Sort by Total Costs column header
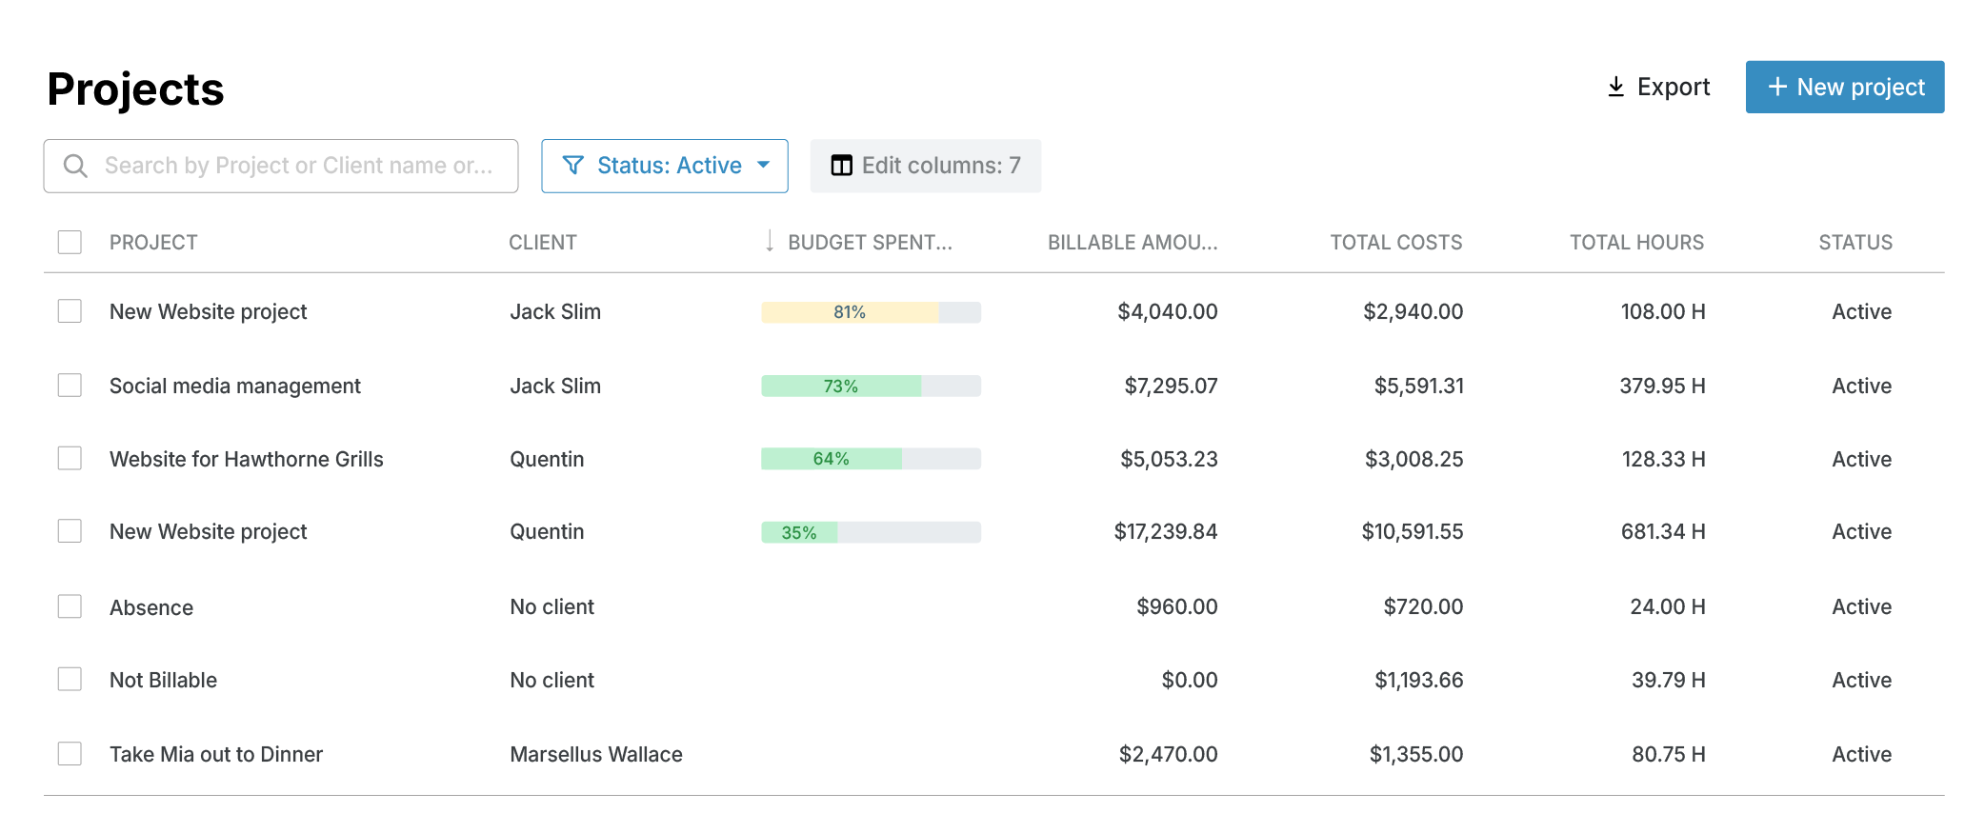 coord(1396,243)
